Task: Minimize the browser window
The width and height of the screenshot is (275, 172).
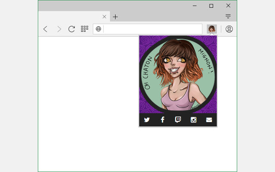Action: 195,6
